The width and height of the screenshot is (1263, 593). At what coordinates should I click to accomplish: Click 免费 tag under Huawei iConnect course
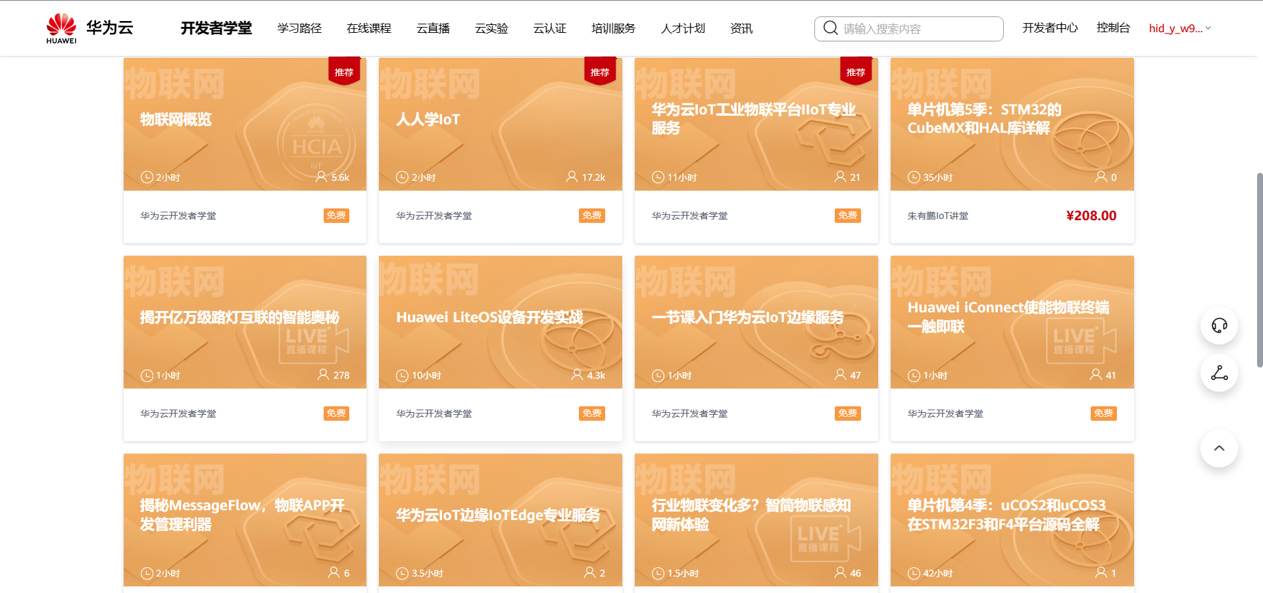(x=1104, y=414)
